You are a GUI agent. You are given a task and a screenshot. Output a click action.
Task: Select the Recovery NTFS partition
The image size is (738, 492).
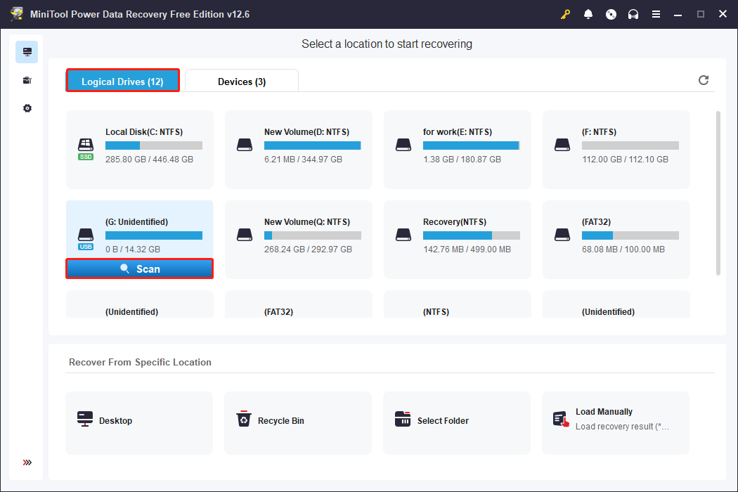[x=457, y=239]
